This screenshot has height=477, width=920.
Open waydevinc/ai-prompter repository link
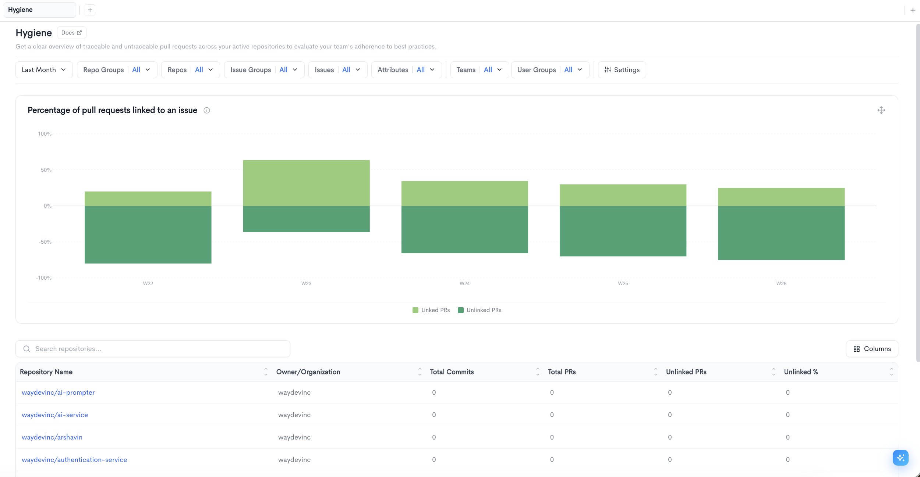[x=58, y=392]
